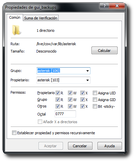
Task: Click the Cancelar button
Action: point(80,146)
